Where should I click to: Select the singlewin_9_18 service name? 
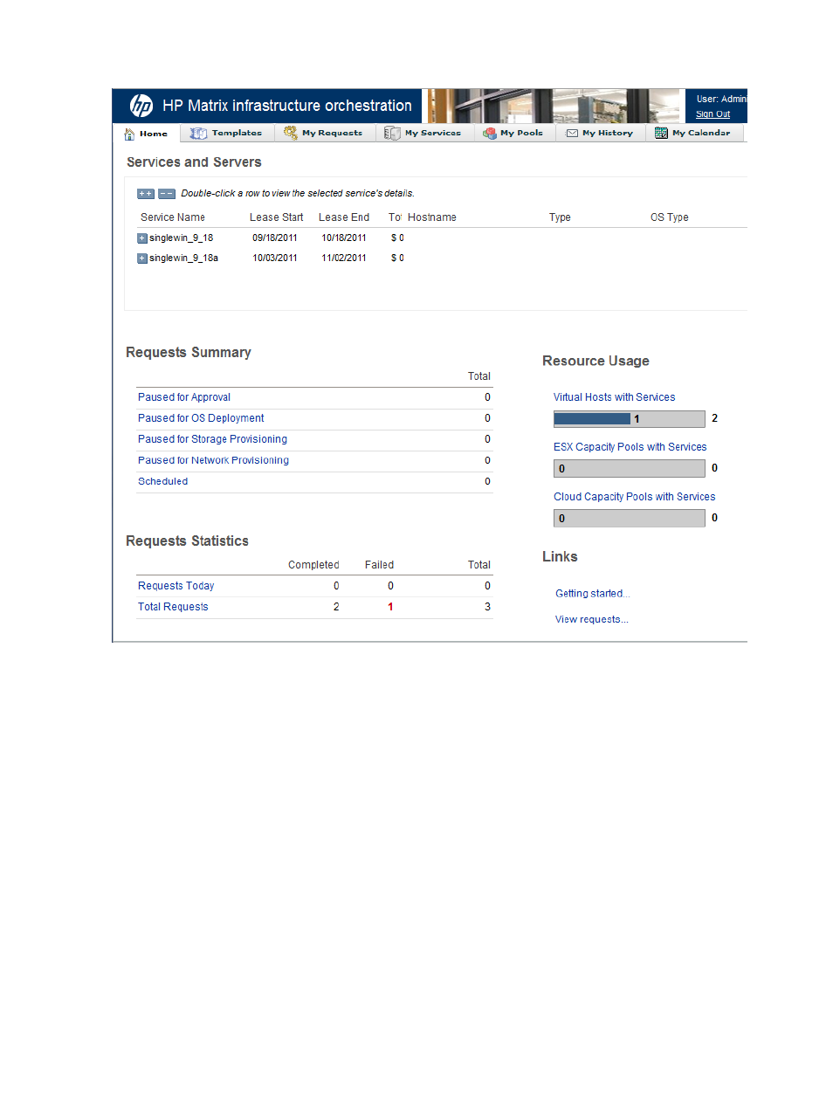[x=181, y=238]
